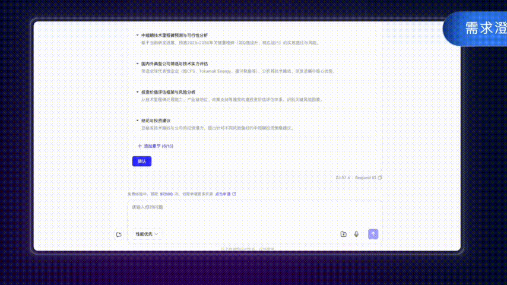Click the description mentioning Tokamak Energy
This screenshot has height=285, width=507.
[238, 71]
